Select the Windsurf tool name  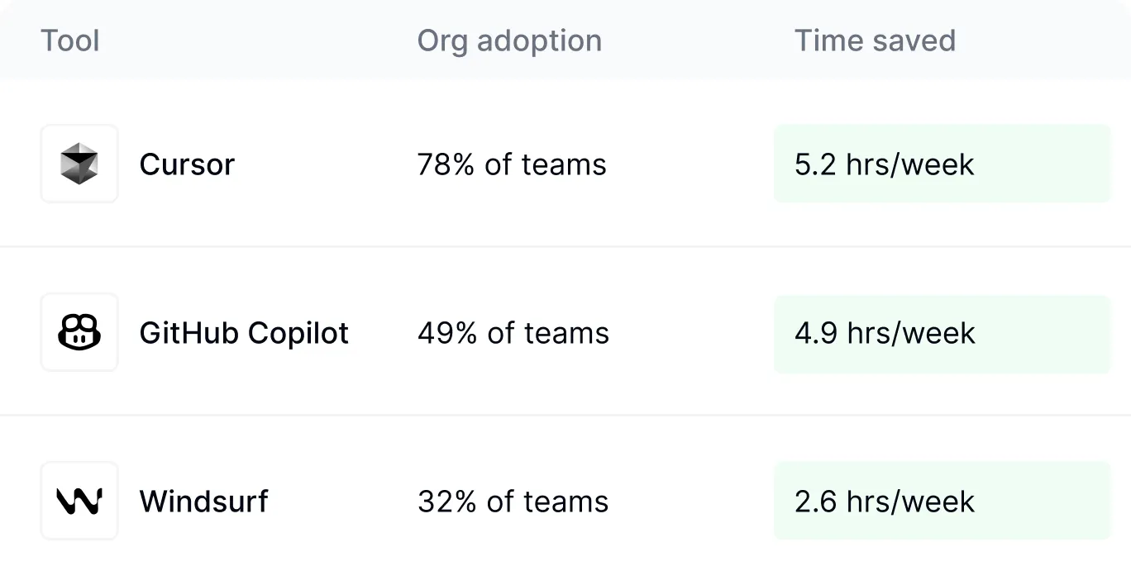point(203,502)
